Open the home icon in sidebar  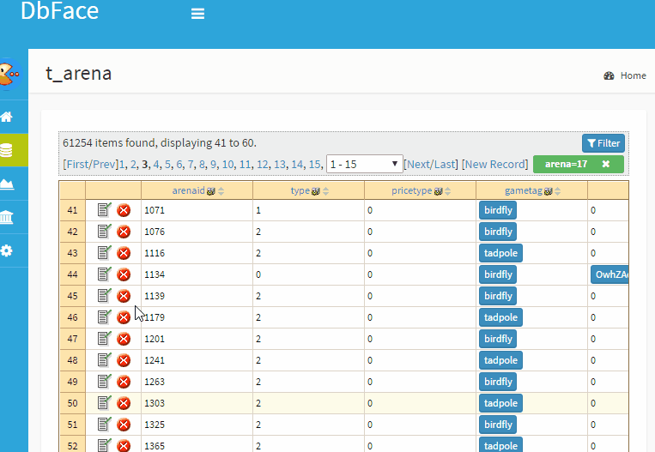tap(6, 117)
